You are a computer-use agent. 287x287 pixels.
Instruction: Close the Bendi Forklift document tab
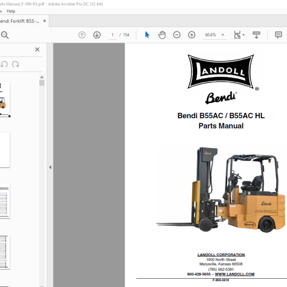click(x=45, y=21)
